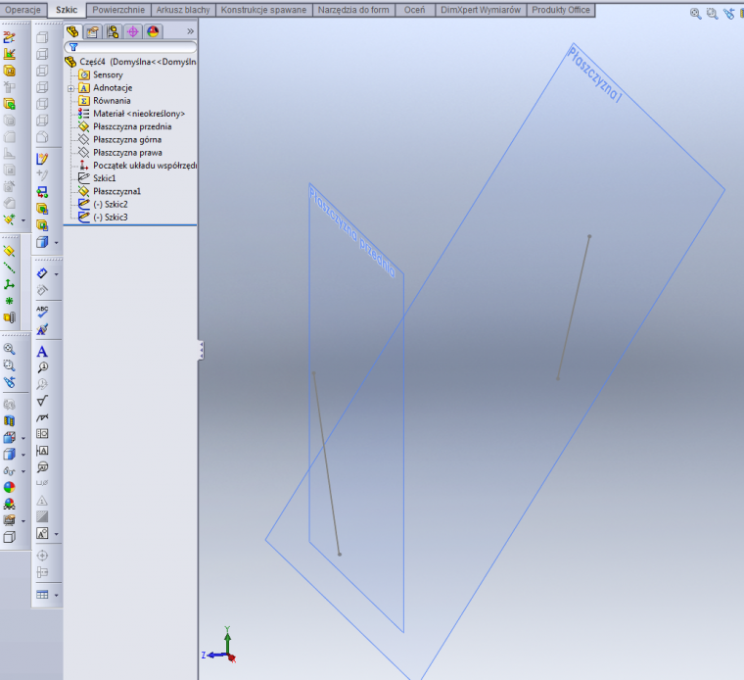The image size is (744, 680).
Task: Collapse the feature tree panel handle
Action: tap(202, 350)
